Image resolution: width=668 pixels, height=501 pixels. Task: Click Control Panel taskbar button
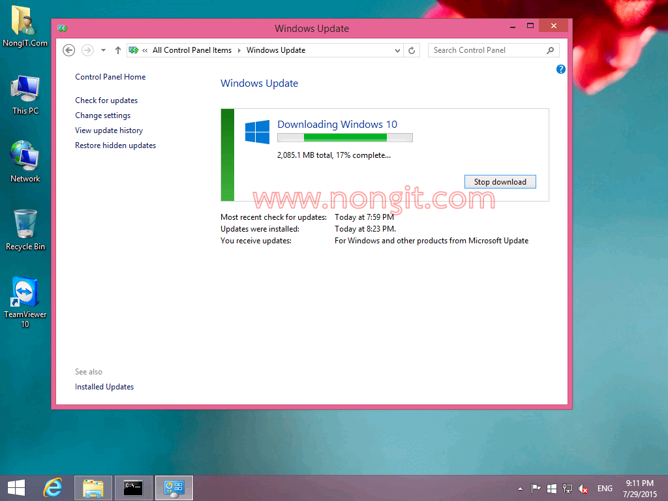[174, 488]
